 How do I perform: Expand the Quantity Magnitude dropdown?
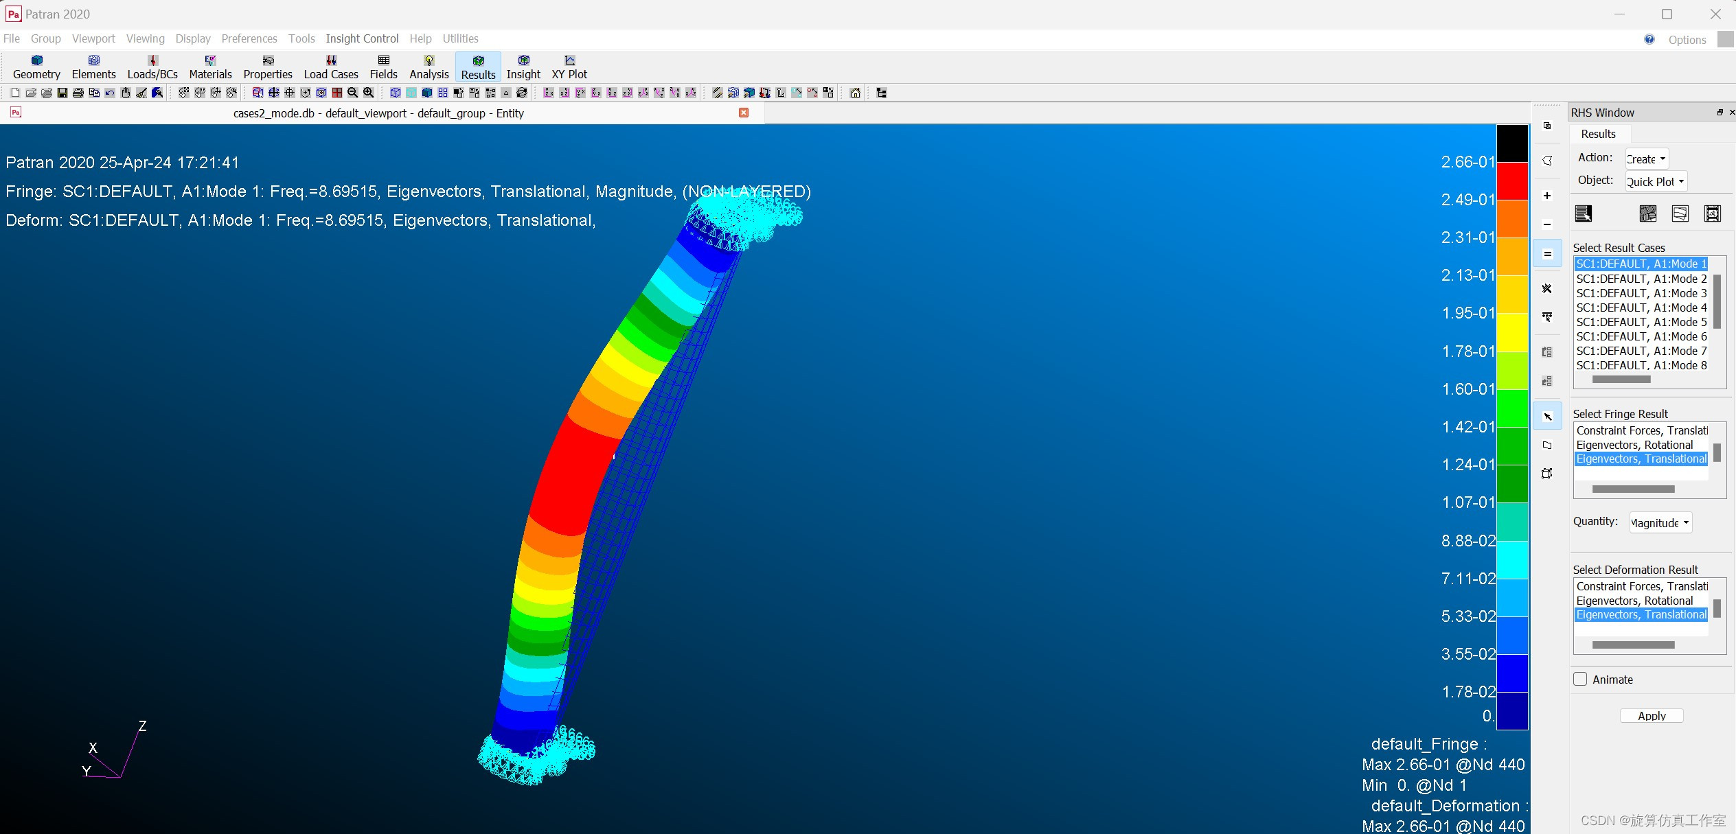[x=1660, y=523]
